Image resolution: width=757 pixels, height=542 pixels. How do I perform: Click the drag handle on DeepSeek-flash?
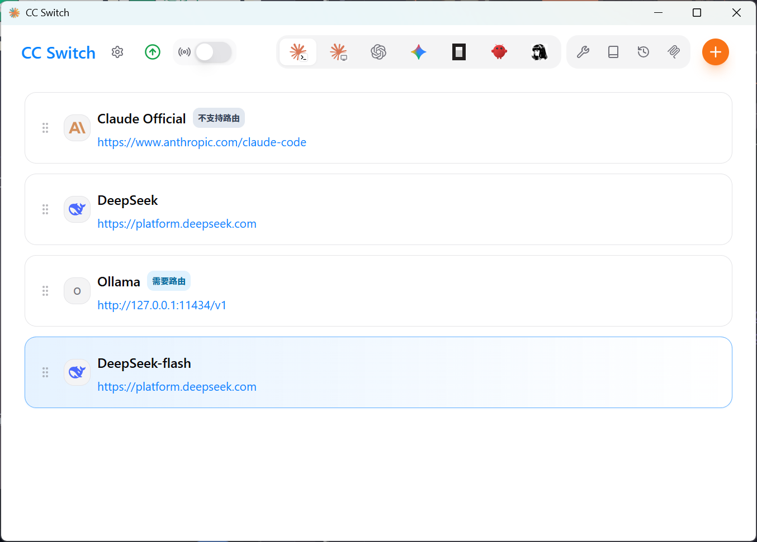45,372
